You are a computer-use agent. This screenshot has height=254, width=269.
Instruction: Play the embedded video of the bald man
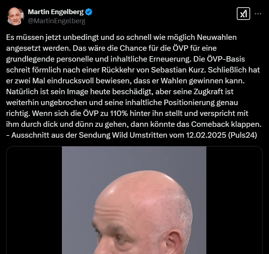[134, 200]
